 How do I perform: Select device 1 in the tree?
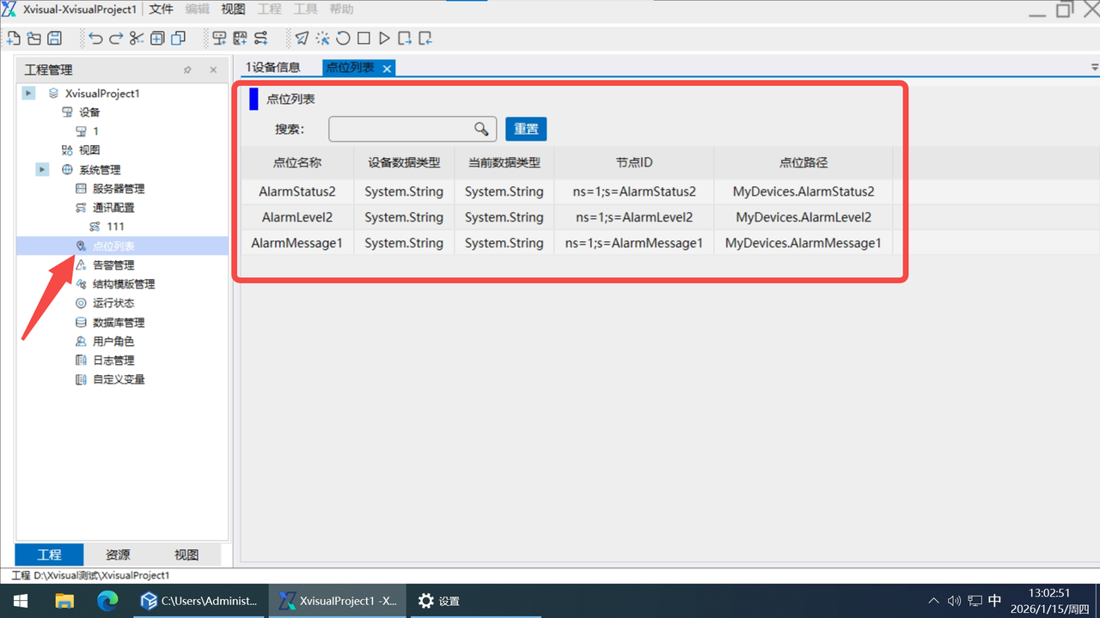coord(95,131)
